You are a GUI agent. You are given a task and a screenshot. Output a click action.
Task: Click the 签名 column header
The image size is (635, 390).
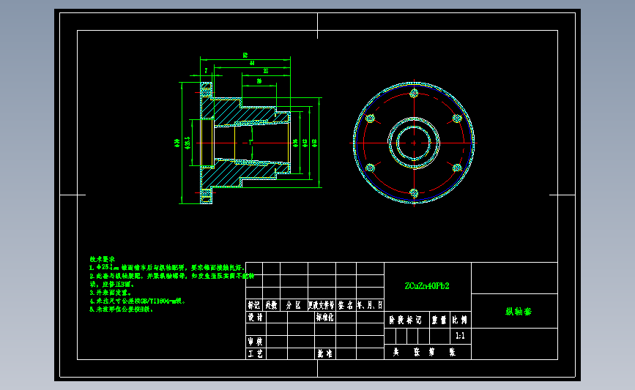[346, 305]
